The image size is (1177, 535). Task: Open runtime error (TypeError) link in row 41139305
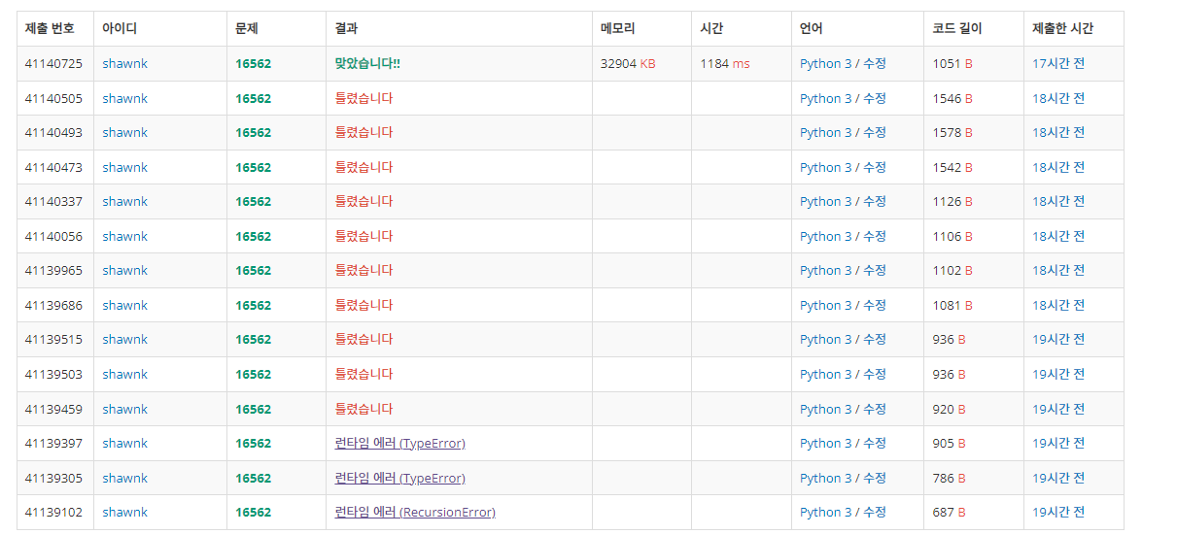[x=399, y=478]
